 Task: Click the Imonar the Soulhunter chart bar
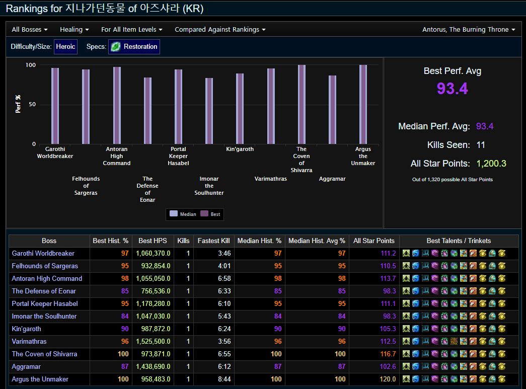pyautogui.click(x=209, y=111)
